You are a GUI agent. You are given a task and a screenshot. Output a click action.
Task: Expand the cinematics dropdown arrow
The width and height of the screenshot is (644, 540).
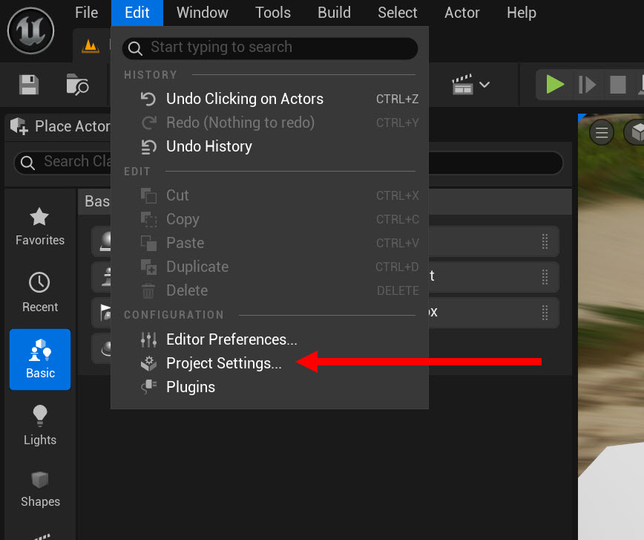click(x=484, y=85)
